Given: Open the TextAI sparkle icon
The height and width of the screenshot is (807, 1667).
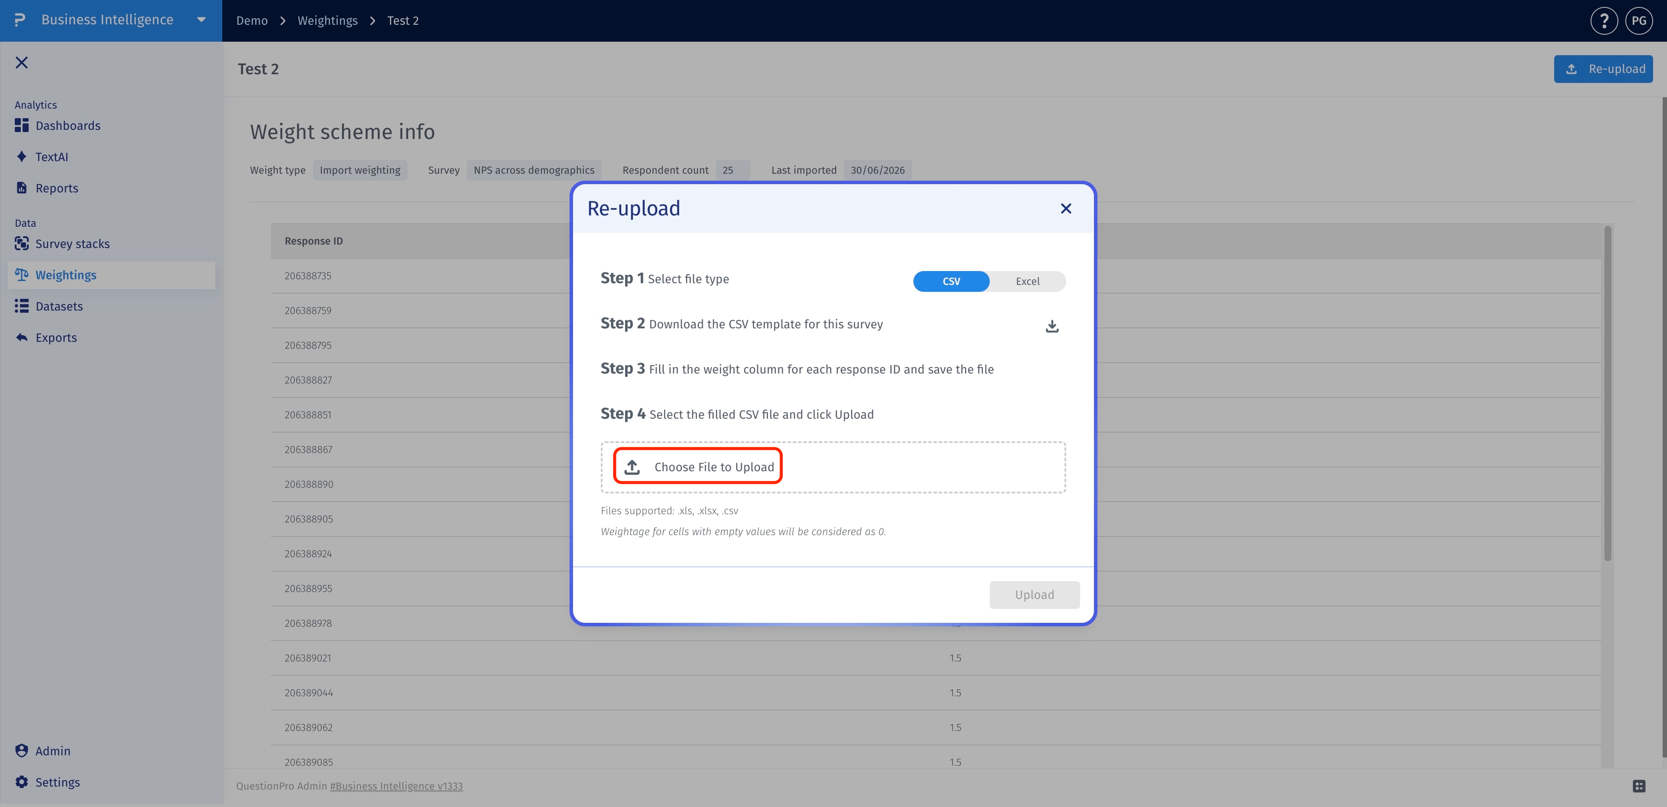Looking at the screenshot, I should coord(21,157).
